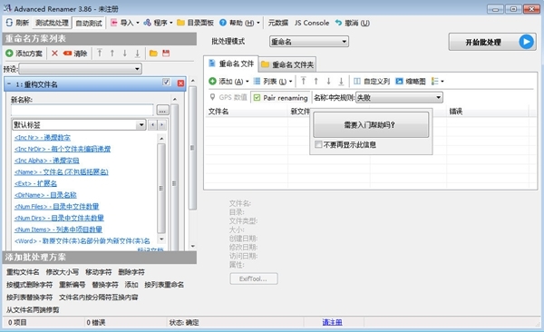This screenshot has height=332, width=544.
Task: Click 测试批处理 toolbar button
Action: [52, 23]
